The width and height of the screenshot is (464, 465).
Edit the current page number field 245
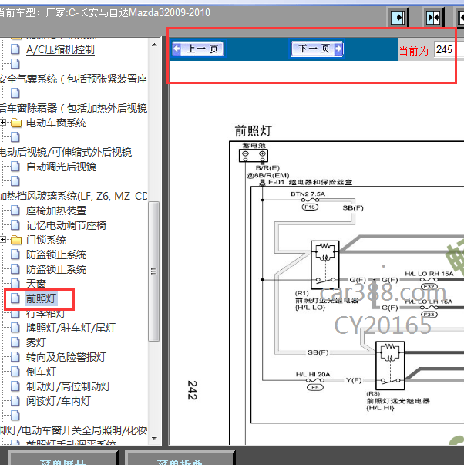coord(449,49)
